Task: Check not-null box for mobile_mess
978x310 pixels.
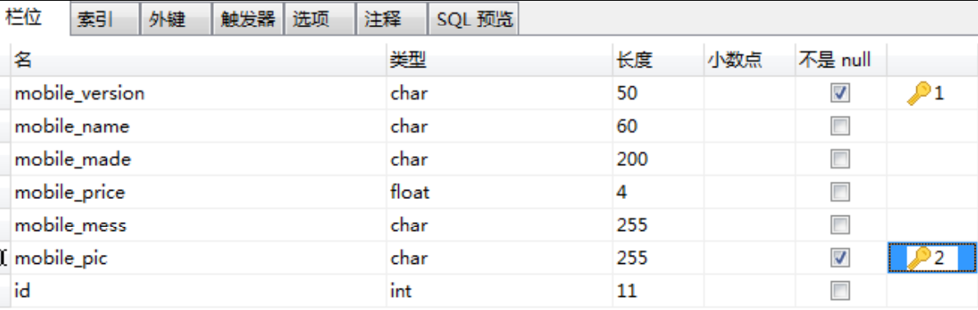Action: [x=840, y=225]
